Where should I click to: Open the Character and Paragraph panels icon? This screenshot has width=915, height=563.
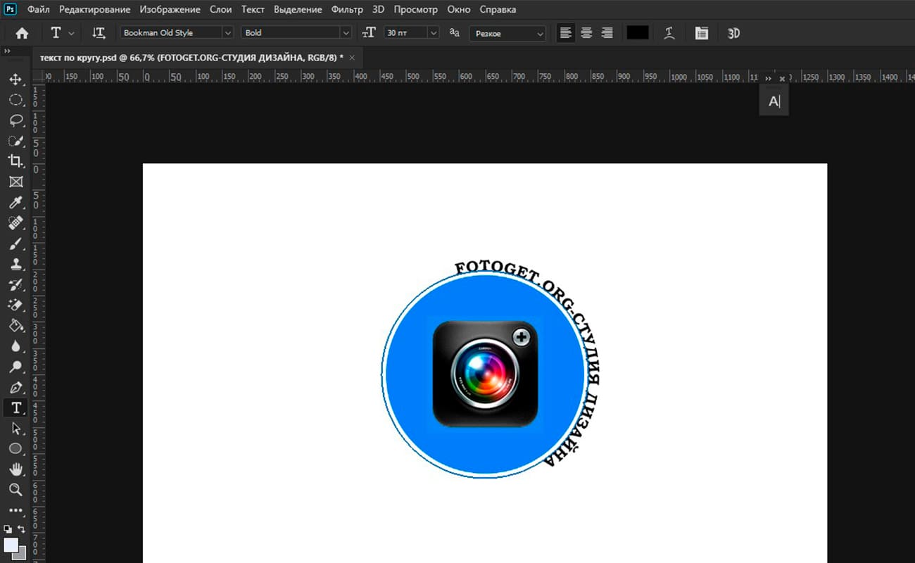[x=701, y=33]
